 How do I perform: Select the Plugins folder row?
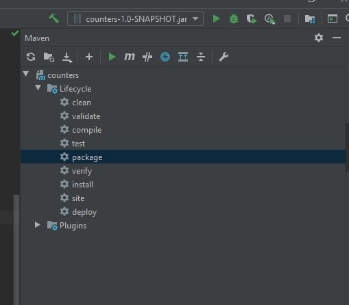point(183,226)
